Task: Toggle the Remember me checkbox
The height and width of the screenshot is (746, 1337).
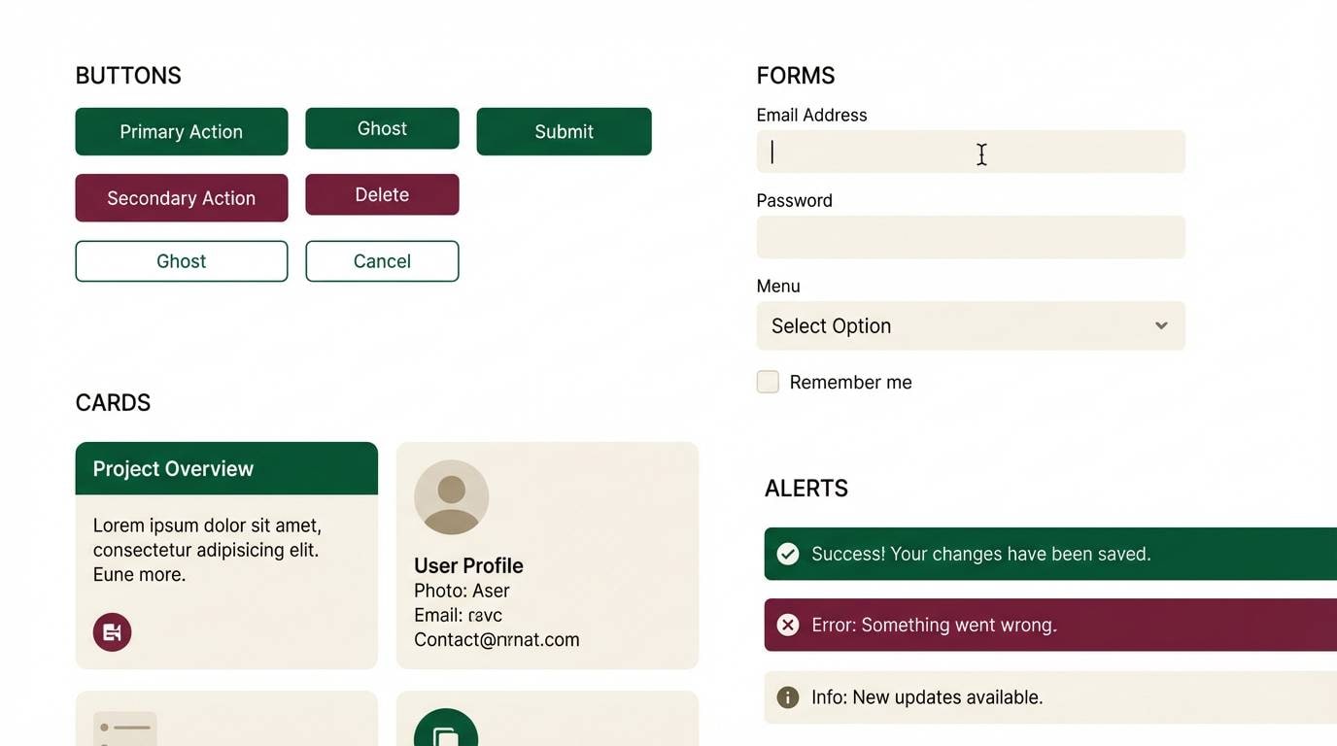Action: point(768,382)
